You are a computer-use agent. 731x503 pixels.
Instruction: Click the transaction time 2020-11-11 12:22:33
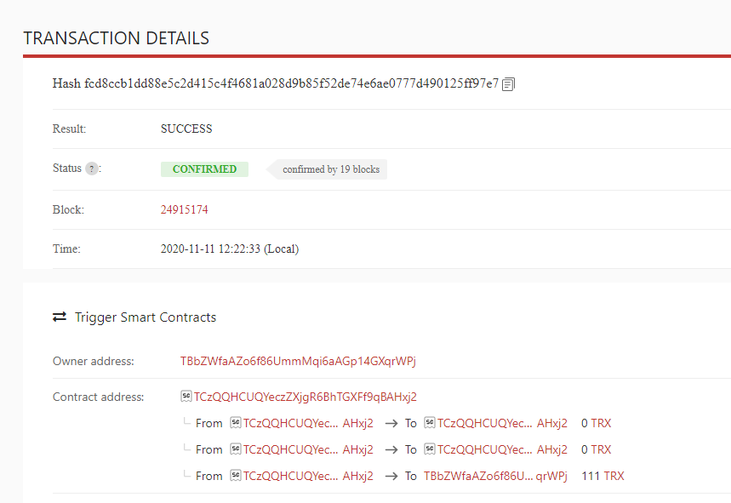pos(230,249)
